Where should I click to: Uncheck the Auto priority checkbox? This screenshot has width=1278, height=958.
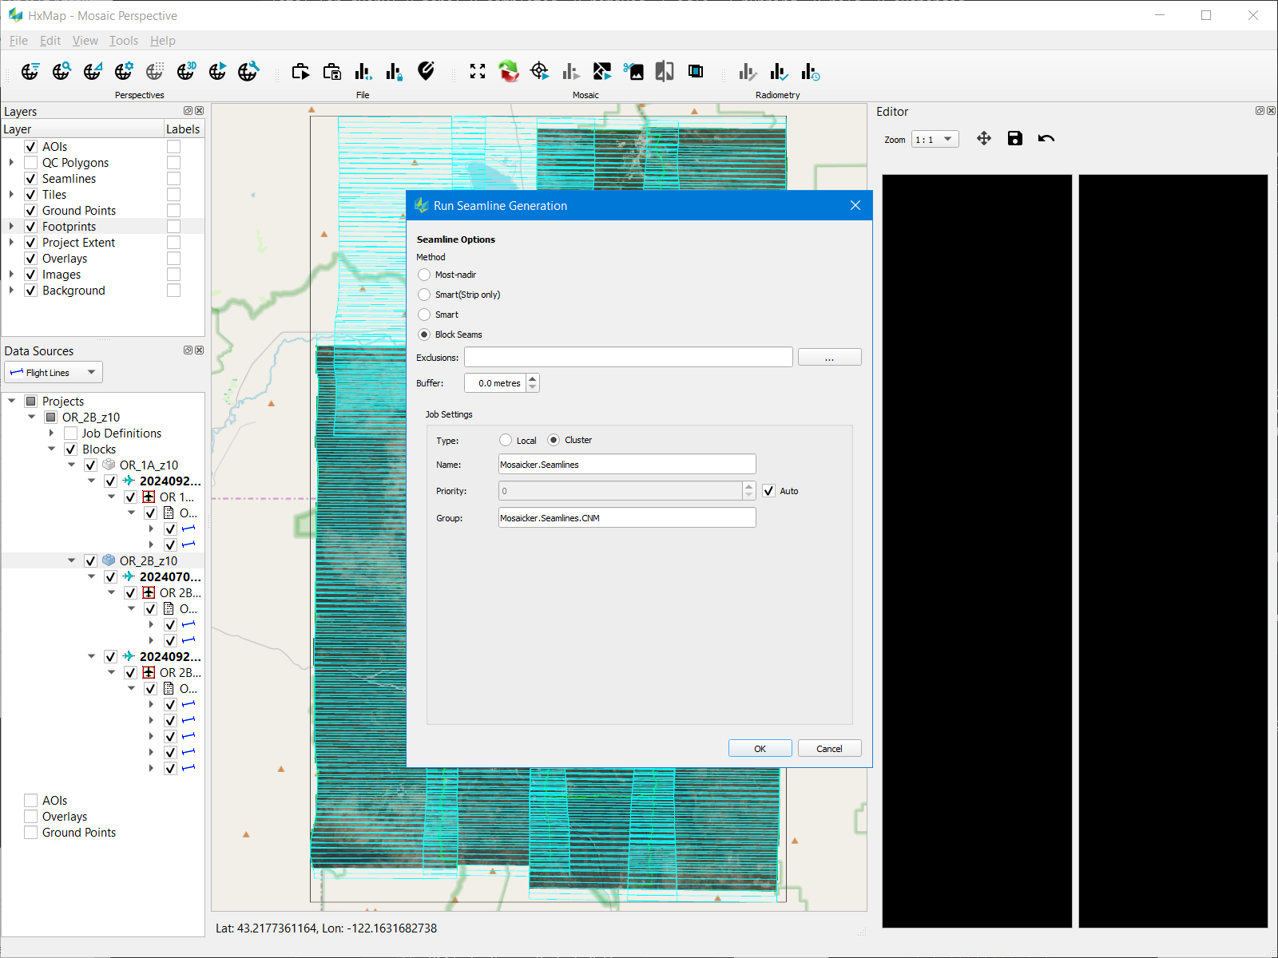coord(768,491)
